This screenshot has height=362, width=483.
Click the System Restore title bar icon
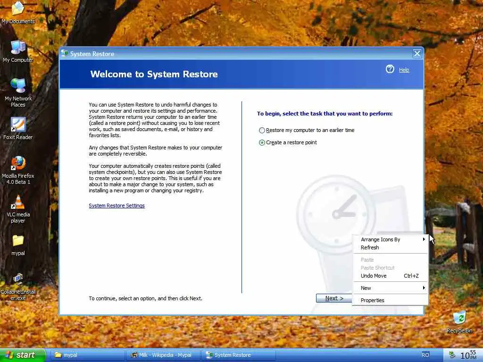click(64, 54)
